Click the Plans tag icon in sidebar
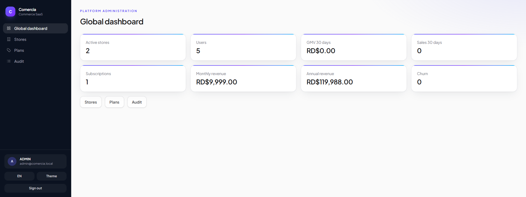Screen dimensions: 526x197 (9, 50)
